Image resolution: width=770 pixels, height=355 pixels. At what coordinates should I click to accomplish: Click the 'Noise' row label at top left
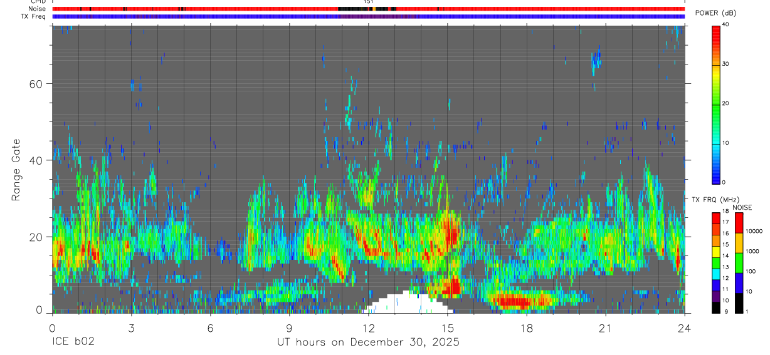tap(38, 9)
